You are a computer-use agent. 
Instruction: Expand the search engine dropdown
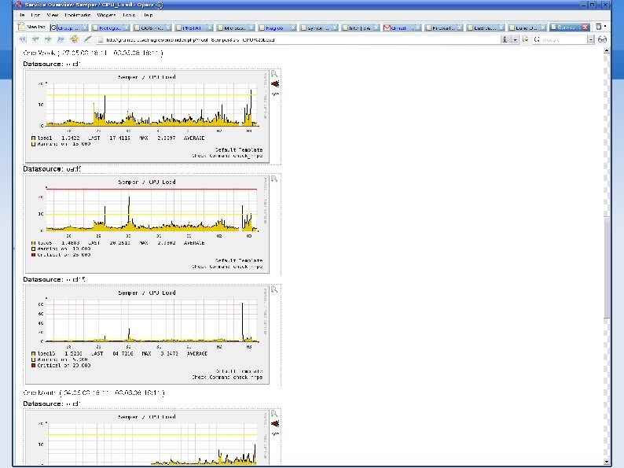(x=590, y=39)
